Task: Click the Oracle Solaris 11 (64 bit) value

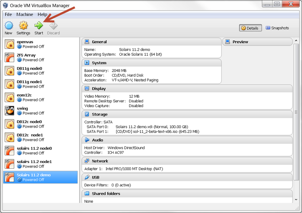Action: [140, 54]
